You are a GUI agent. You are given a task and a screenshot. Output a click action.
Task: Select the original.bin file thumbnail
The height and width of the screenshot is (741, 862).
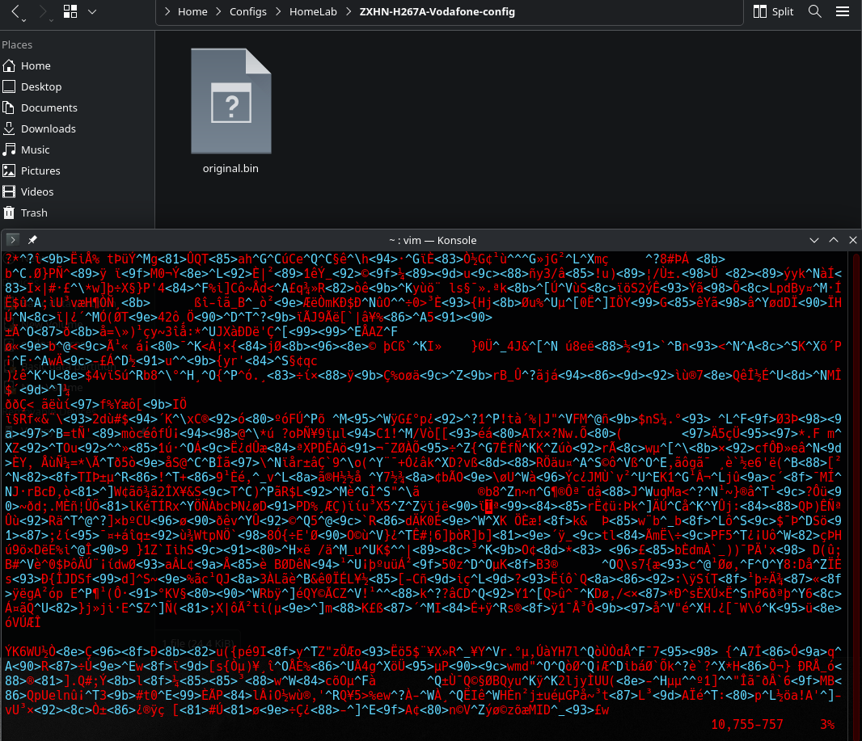(230, 101)
